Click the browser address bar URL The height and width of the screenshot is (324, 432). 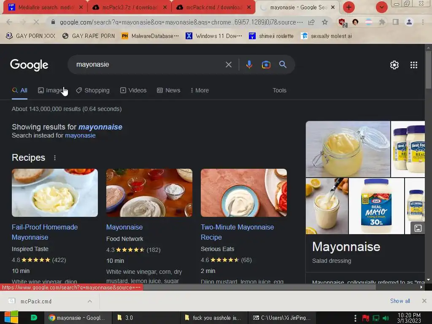(181, 22)
